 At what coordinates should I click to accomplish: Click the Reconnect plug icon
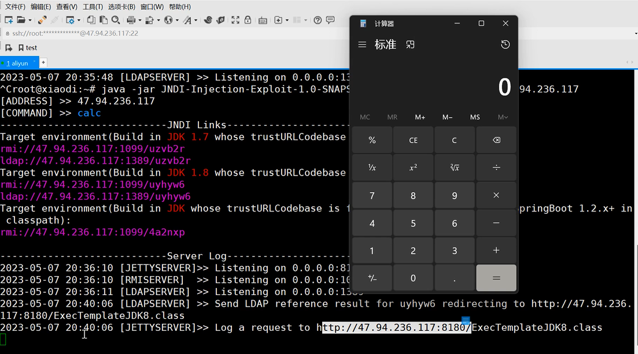point(42,20)
